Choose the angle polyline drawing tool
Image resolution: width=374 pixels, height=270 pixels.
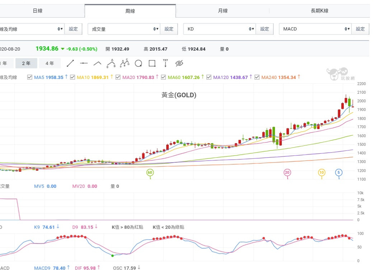coord(97,64)
